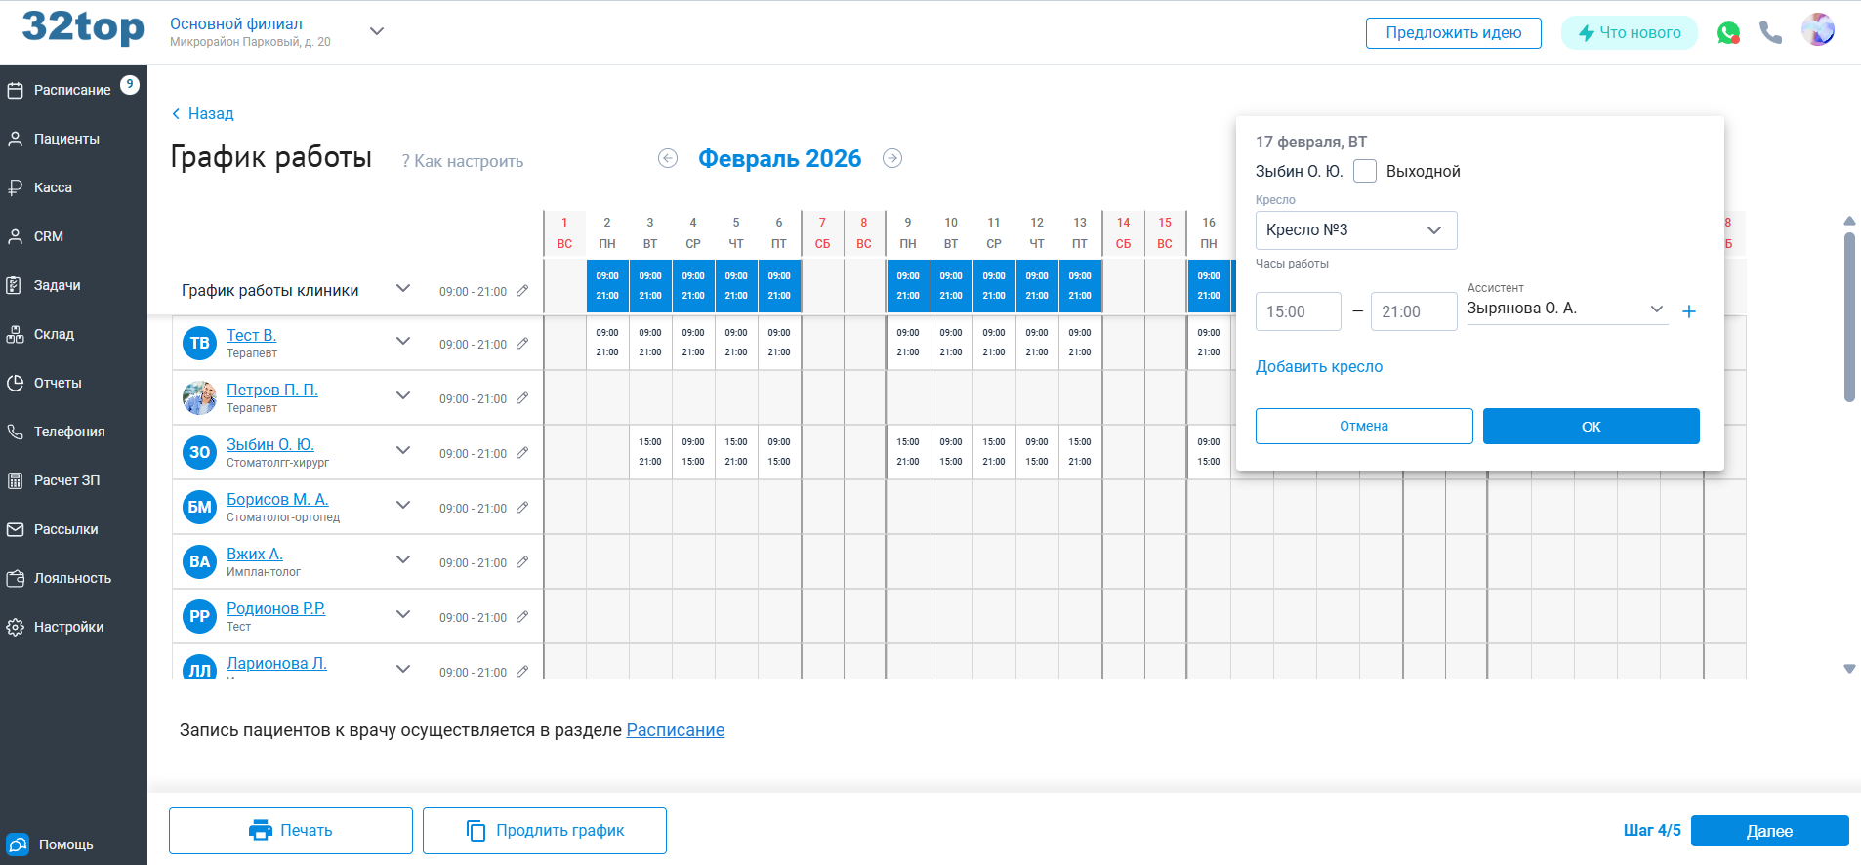Click the start time 15:00 field
Viewport: 1861px width, 865px height.
1298,311
